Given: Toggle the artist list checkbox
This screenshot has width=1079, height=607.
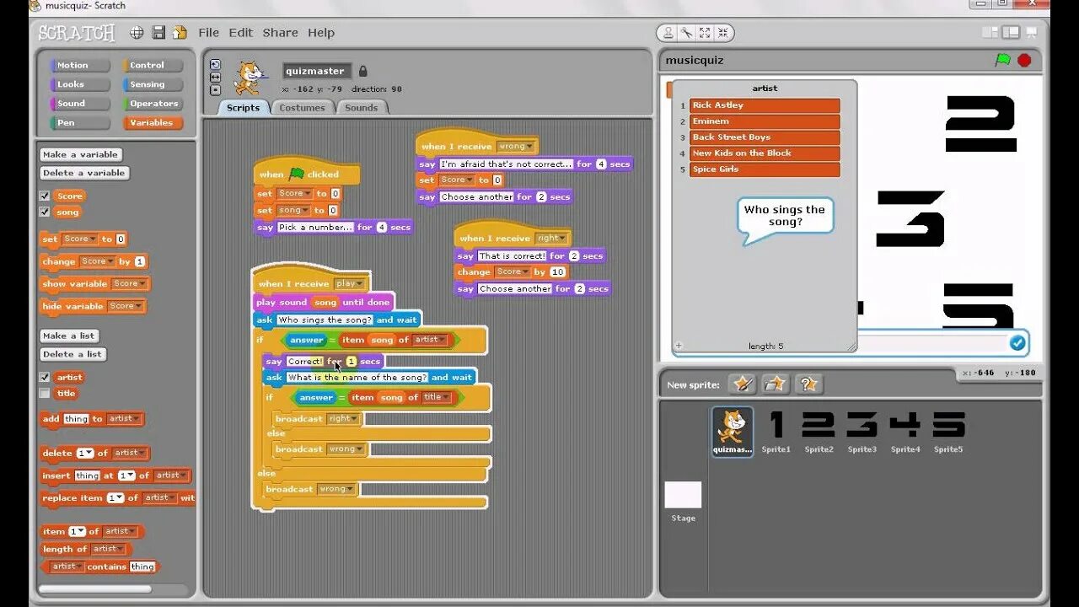Looking at the screenshot, I should [x=45, y=377].
